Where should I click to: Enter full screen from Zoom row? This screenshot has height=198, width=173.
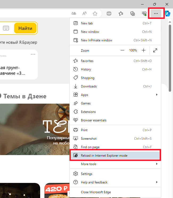155,50
